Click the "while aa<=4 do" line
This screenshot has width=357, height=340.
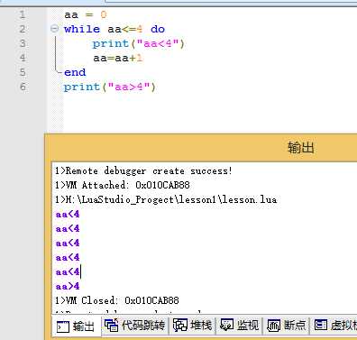(x=114, y=29)
